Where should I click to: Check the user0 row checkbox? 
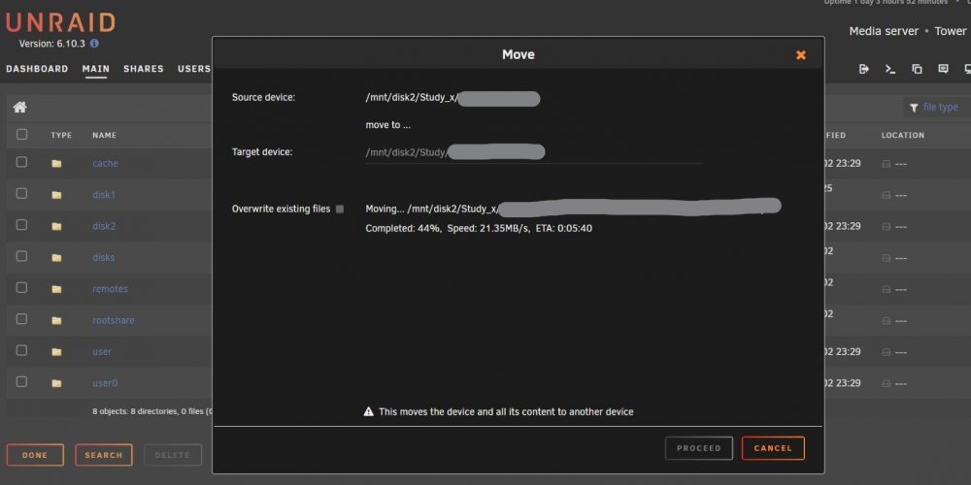pyautogui.click(x=21, y=382)
